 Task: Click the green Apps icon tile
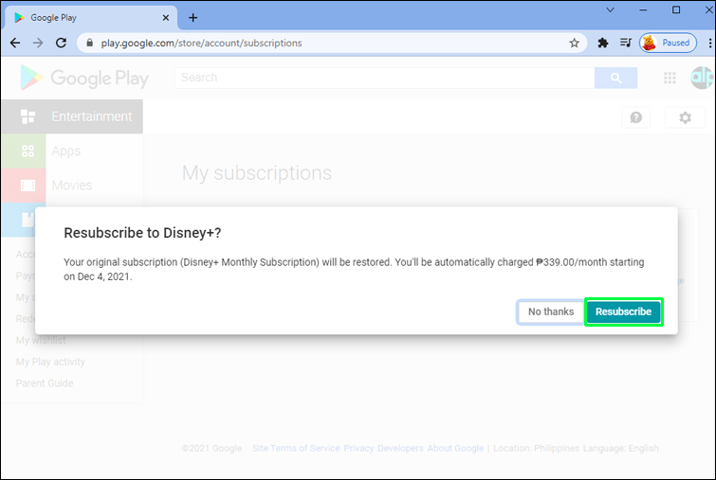click(x=24, y=151)
